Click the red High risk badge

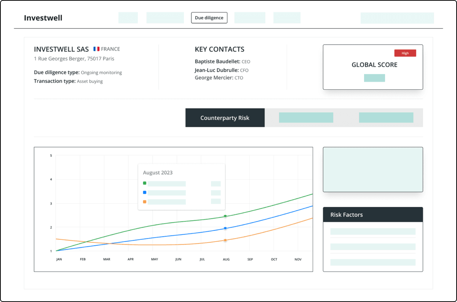[x=405, y=53]
